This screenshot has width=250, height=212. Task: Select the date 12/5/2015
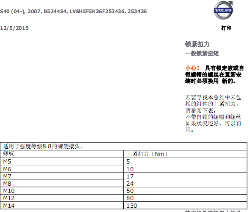[14, 28]
